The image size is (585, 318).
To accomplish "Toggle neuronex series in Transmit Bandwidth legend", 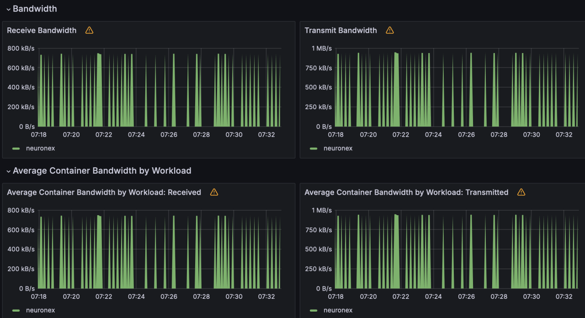I will 338,148.
